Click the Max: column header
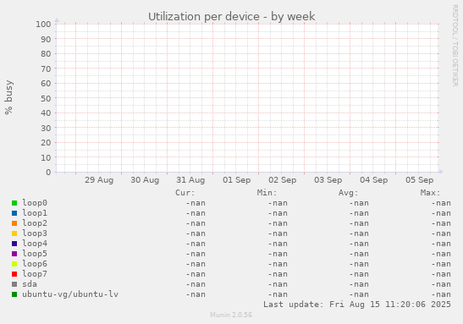 [430, 193]
